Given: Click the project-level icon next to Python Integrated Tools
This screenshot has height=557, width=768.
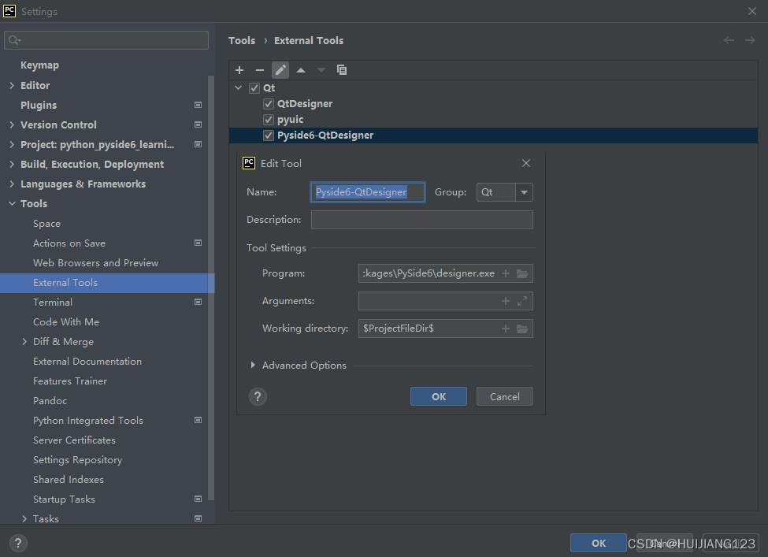Looking at the screenshot, I should [198, 420].
